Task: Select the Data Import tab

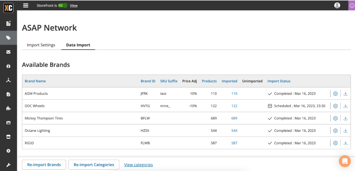Action: [x=78, y=45]
